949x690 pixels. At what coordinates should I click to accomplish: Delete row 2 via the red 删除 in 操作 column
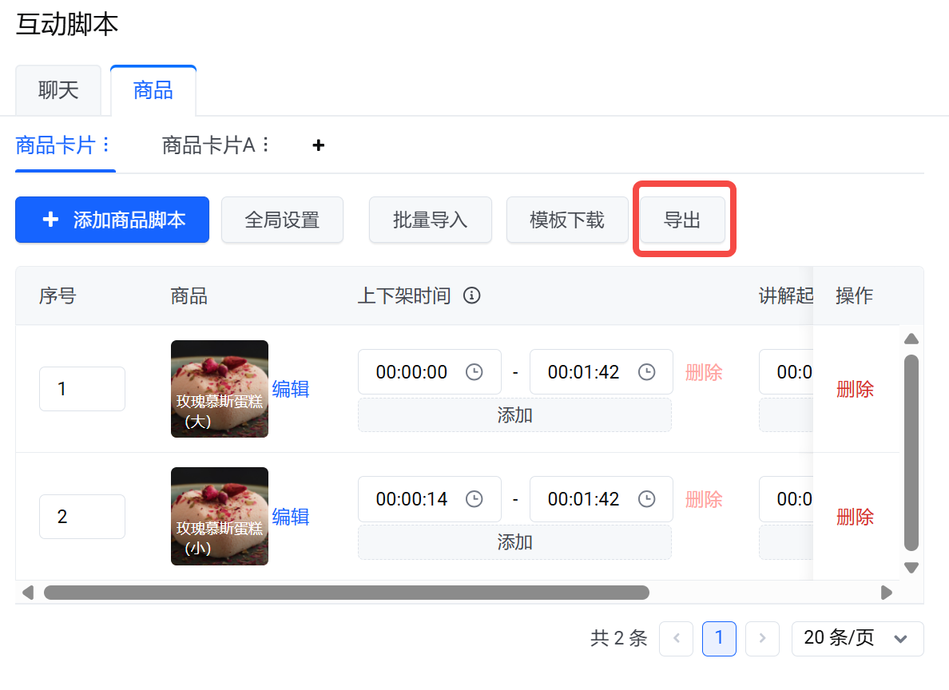856,517
